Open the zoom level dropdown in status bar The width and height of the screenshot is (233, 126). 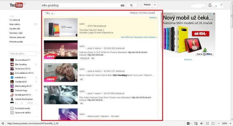pos(224,123)
